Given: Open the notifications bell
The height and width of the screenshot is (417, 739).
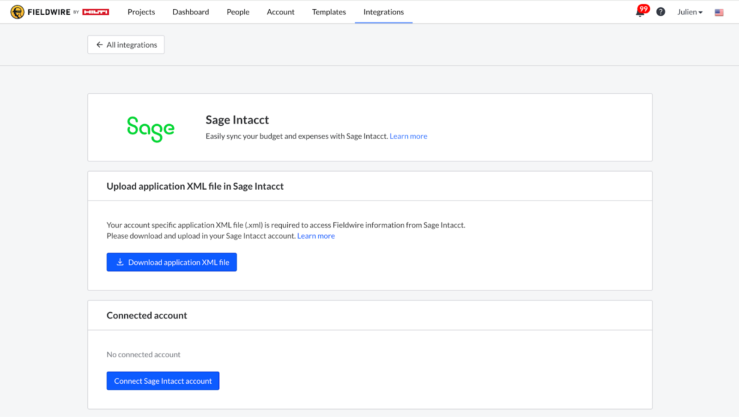Looking at the screenshot, I should coord(640,13).
